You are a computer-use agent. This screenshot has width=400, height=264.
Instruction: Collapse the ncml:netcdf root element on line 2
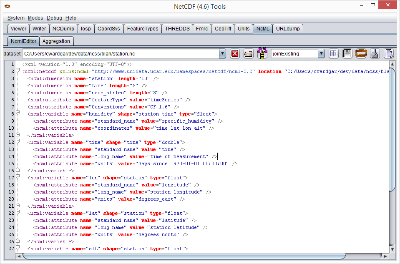18,71
